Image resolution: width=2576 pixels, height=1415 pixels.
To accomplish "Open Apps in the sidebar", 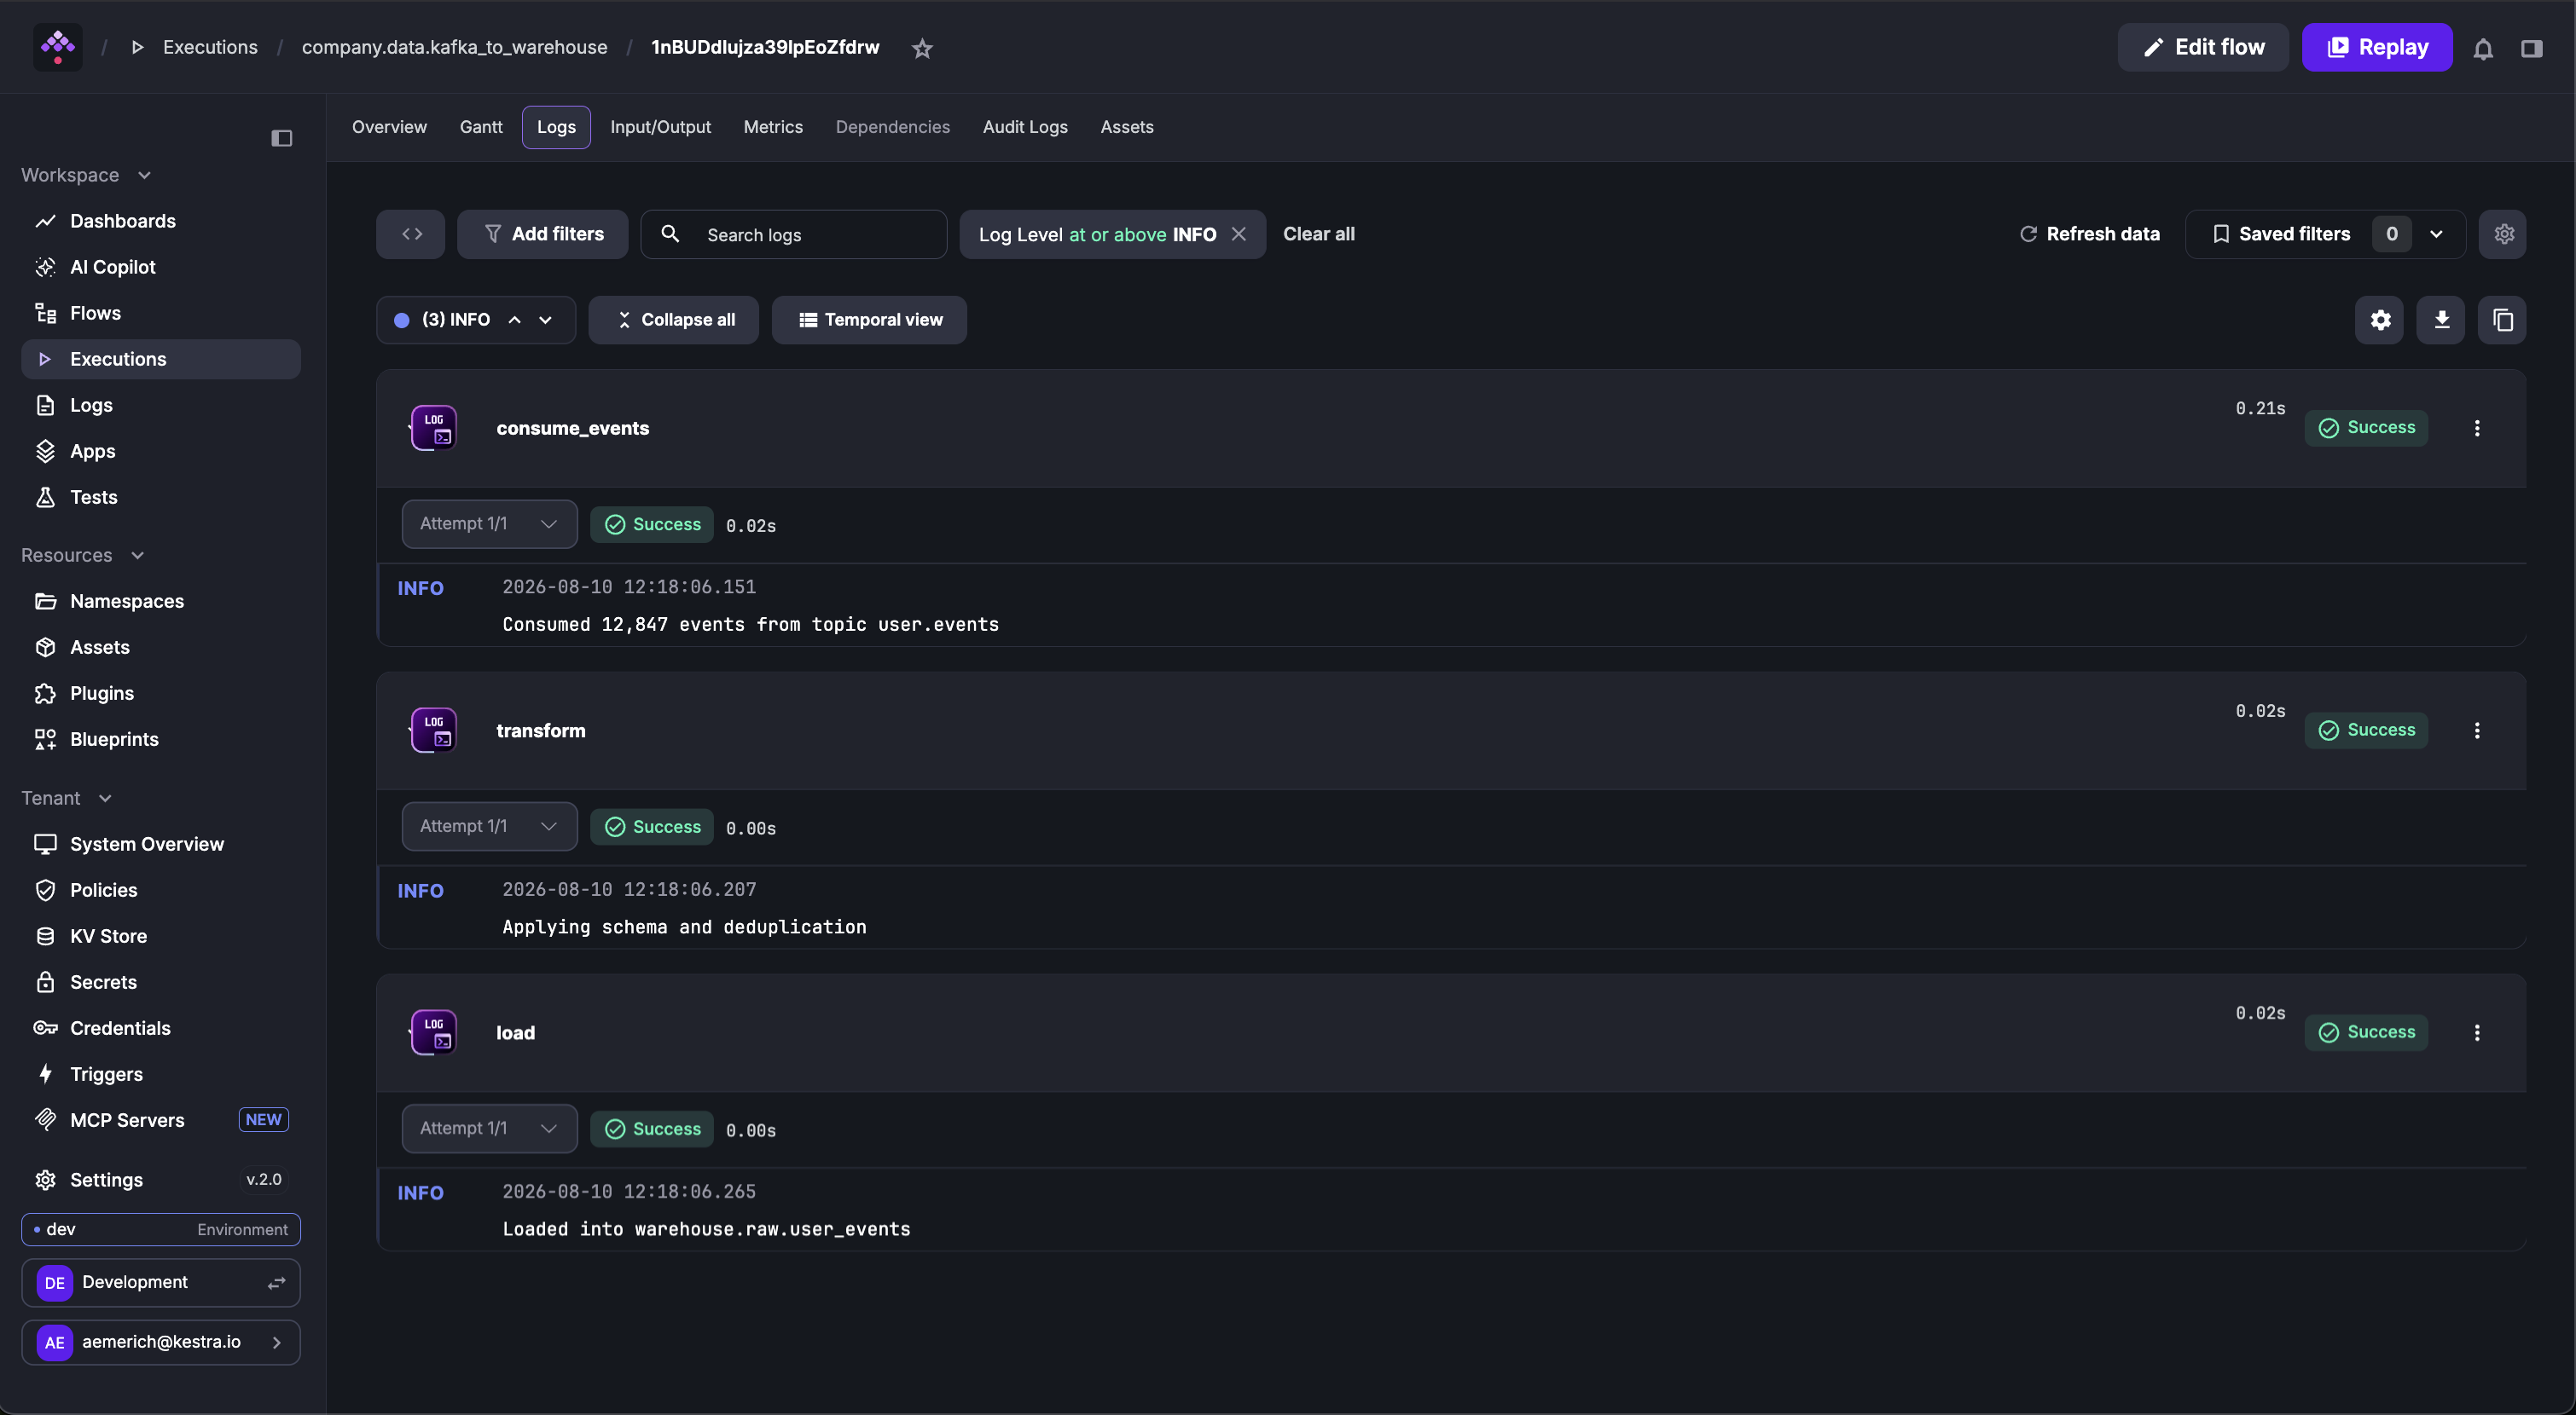I will (x=161, y=451).
